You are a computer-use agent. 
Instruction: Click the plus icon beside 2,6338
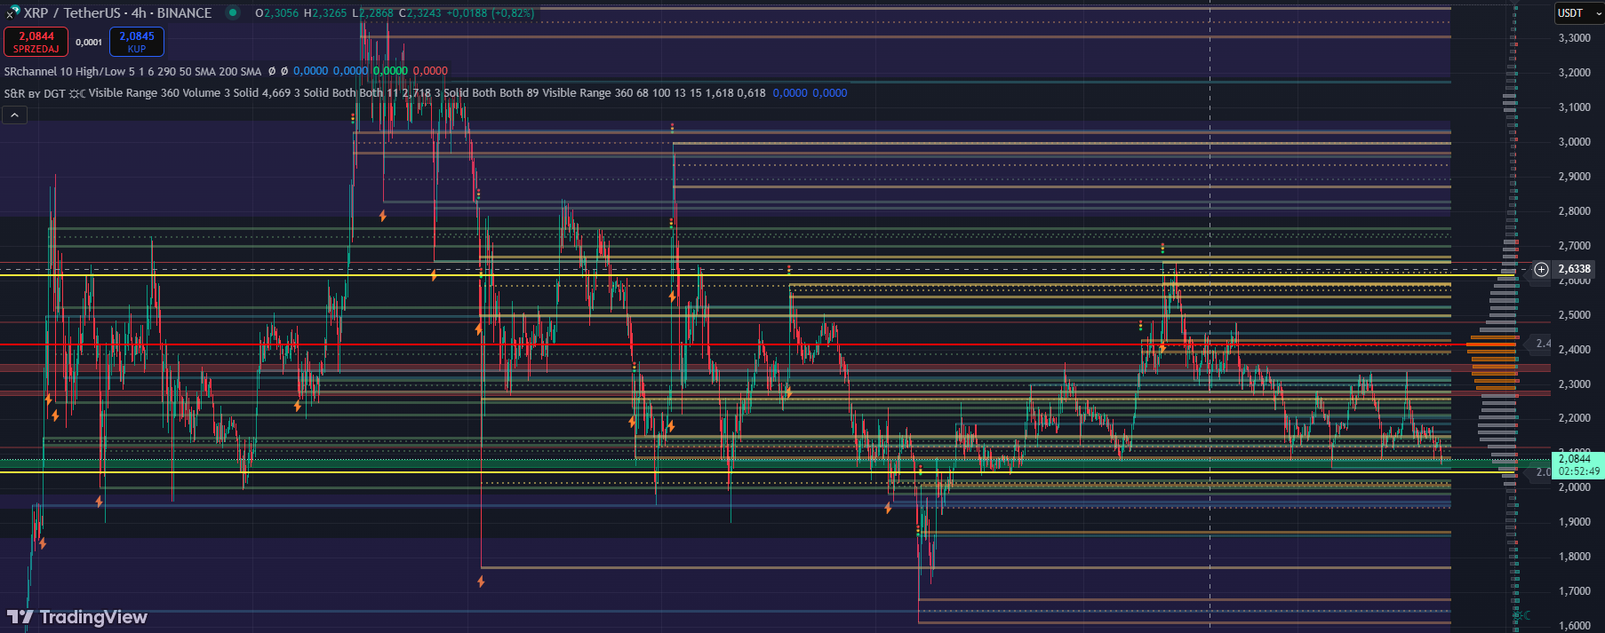tap(1541, 269)
